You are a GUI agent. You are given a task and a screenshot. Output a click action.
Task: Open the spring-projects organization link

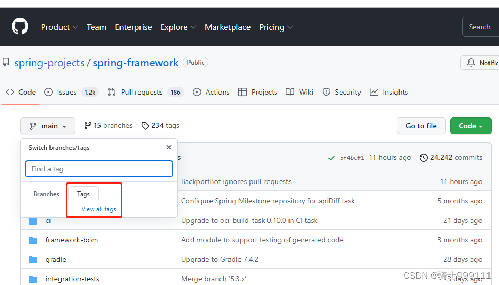(49, 63)
